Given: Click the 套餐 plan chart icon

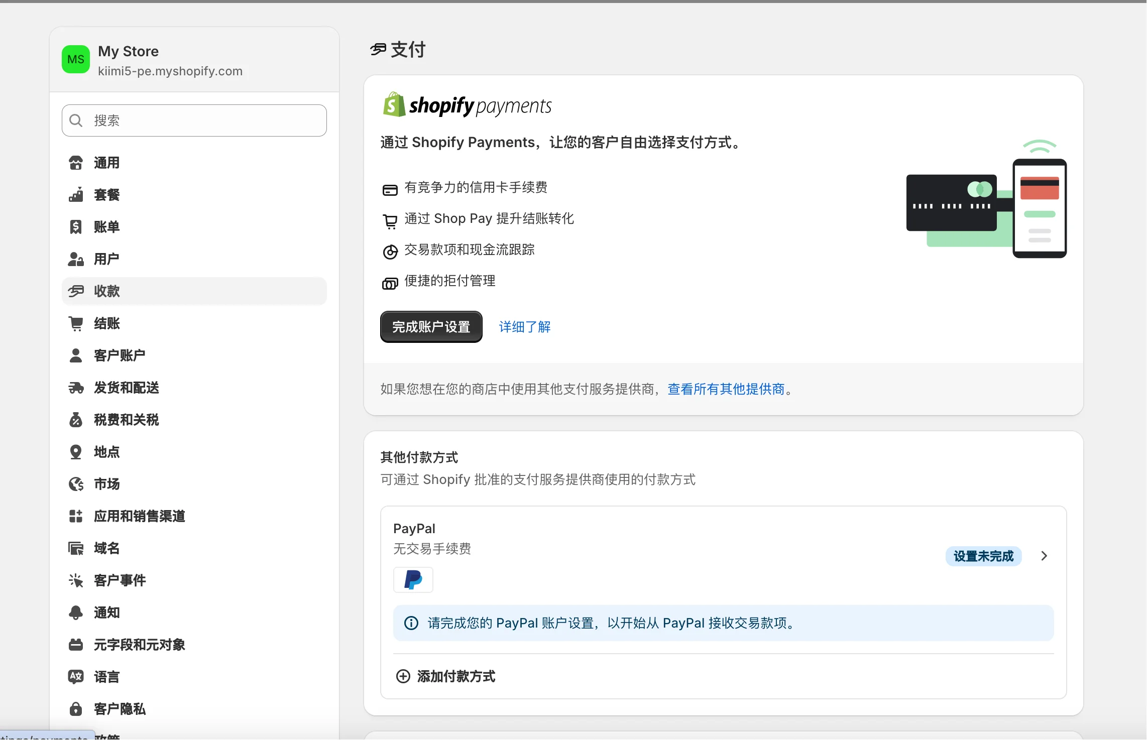Looking at the screenshot, I should tap(76, 195).
